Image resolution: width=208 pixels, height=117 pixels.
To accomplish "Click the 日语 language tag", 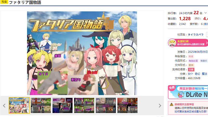I will point(191,69).
